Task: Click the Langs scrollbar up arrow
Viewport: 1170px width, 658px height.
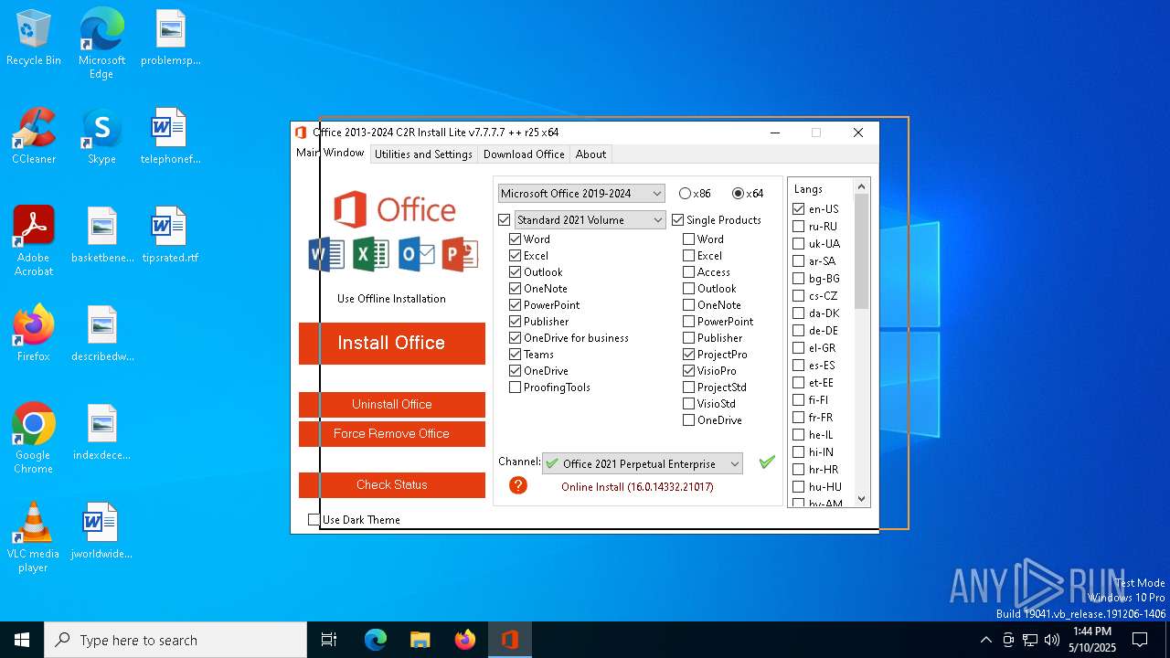Action: click(x=861, y=186)
